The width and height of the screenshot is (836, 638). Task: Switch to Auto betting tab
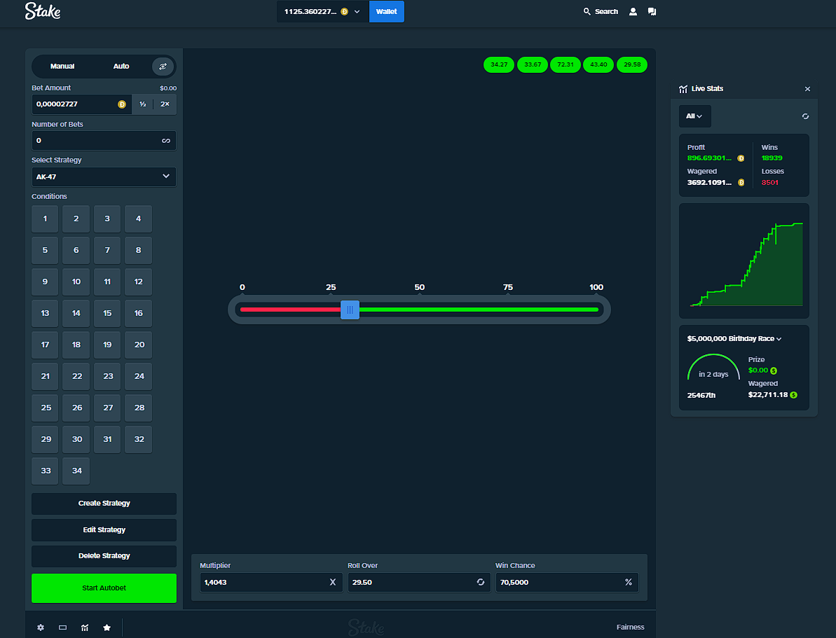tap(121, 66)
